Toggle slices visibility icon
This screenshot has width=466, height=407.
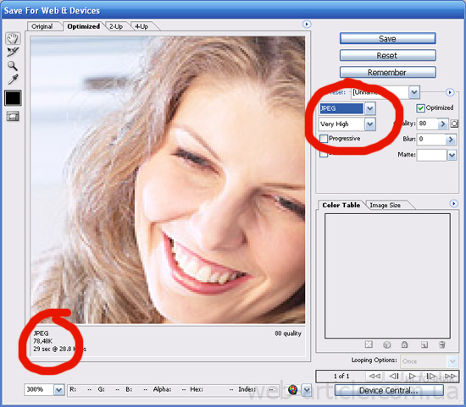13,117
